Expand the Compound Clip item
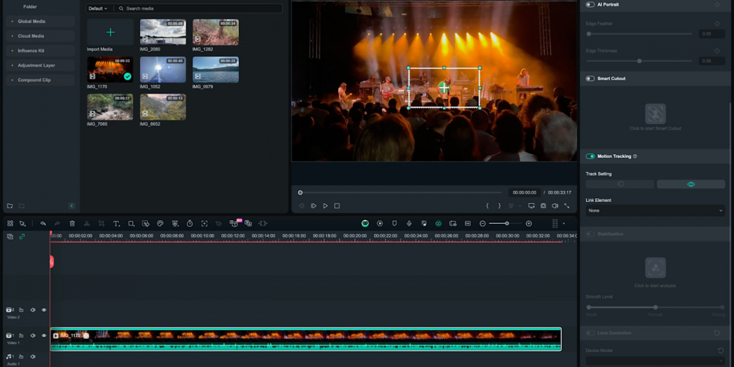Viewport: 734px width, 367px height. pos(40,80)
